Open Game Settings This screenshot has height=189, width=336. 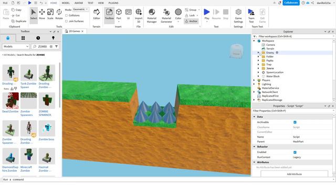click(238, 16)
